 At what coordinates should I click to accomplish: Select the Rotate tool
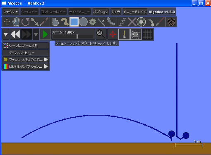[x=25, y=22]
